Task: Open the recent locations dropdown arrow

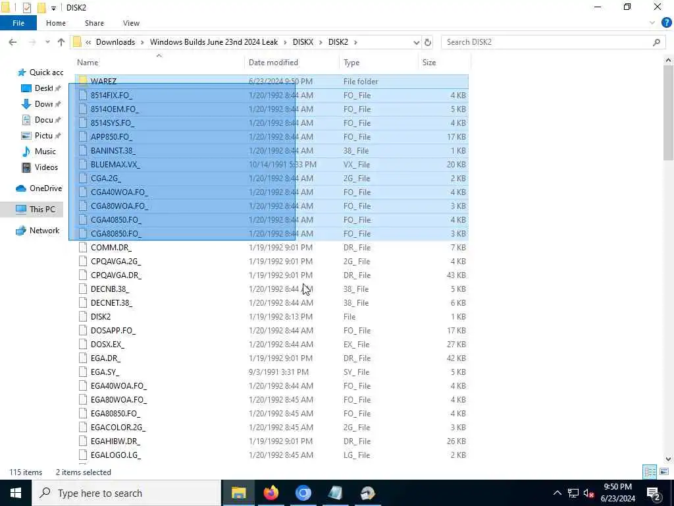Action: click(47, 42)
